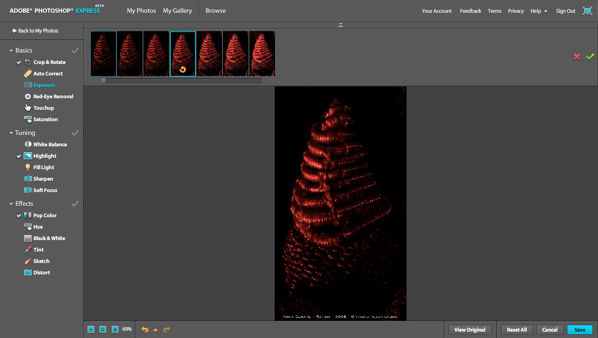
Task: Select the Auto Correct bandage icon
Action: click(x=28, y=74)
